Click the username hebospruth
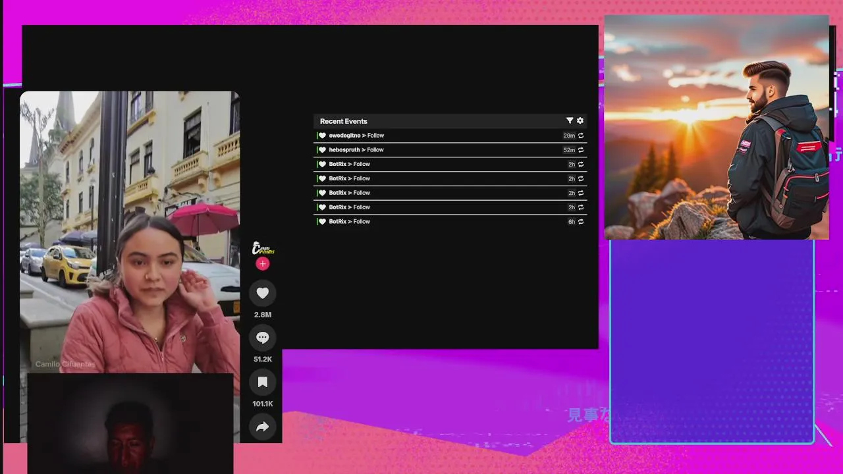 (x=344, y=150)
